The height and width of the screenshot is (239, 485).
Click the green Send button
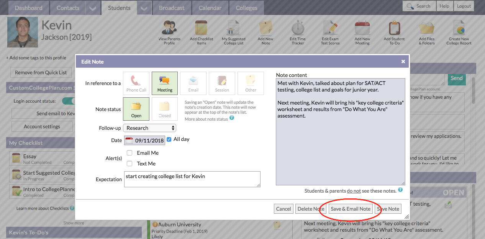(456, 78)
